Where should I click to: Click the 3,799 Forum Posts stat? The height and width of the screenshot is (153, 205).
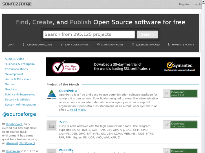click(112, 45)
